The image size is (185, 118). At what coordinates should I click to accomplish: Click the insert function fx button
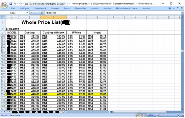(42, 13)
